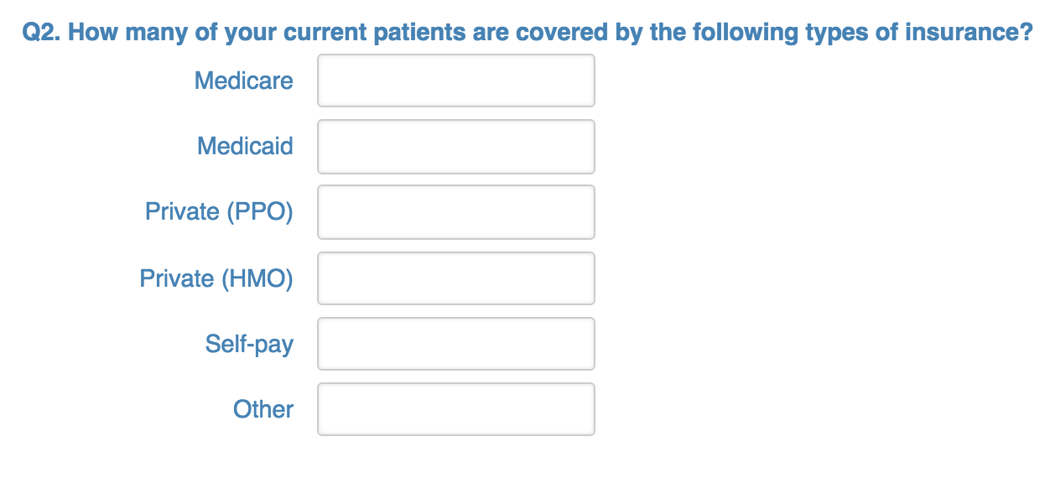Image resolution: width=1050 pixels, height=488 pixels.
Task: Focus the box beside the HMO label
Action: [455, 278]
